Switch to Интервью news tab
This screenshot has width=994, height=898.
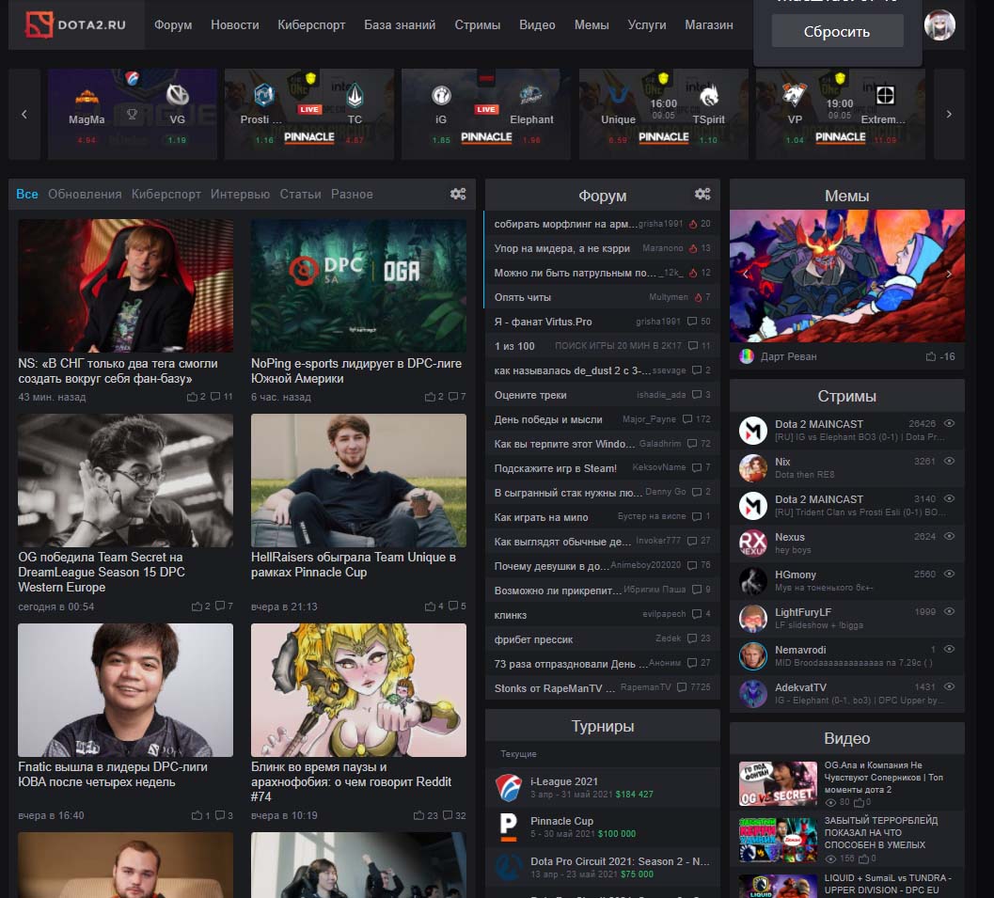point(240,194)
